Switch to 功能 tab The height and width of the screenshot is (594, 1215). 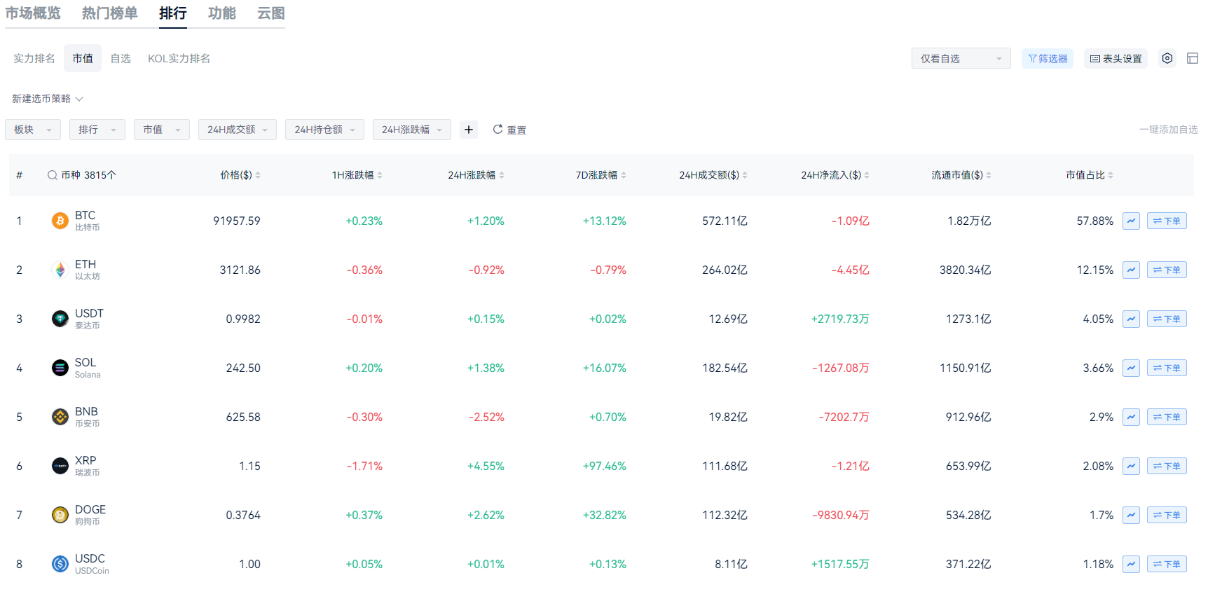(x=222, y=13)
